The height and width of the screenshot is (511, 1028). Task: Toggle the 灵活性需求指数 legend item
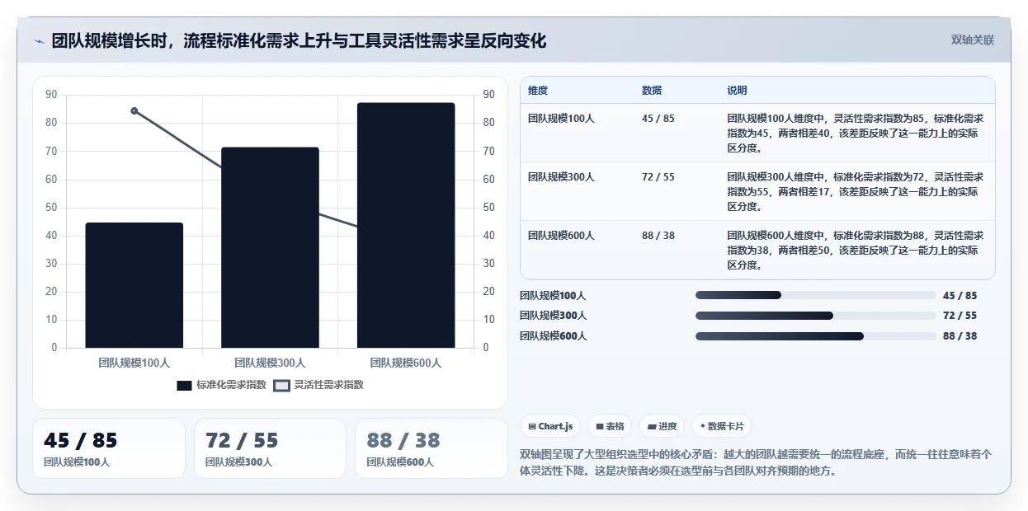318,385
